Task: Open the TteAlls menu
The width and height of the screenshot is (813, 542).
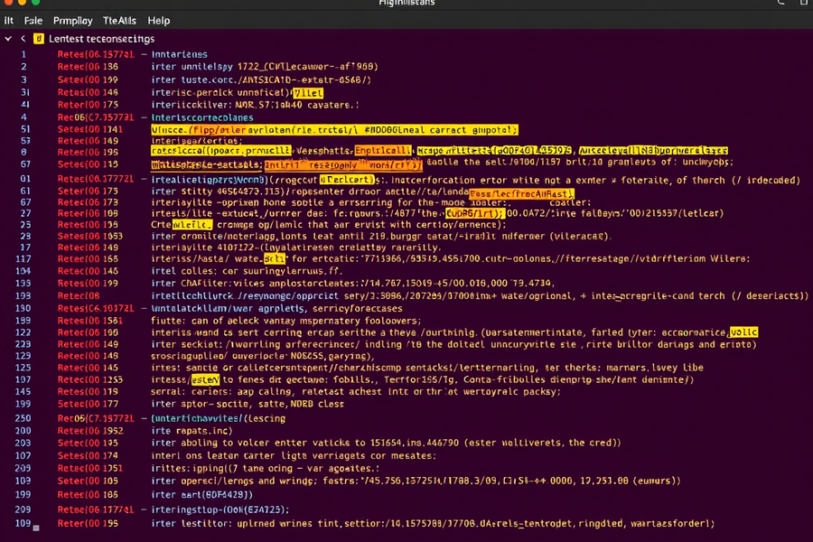Action: pos(119,21)
